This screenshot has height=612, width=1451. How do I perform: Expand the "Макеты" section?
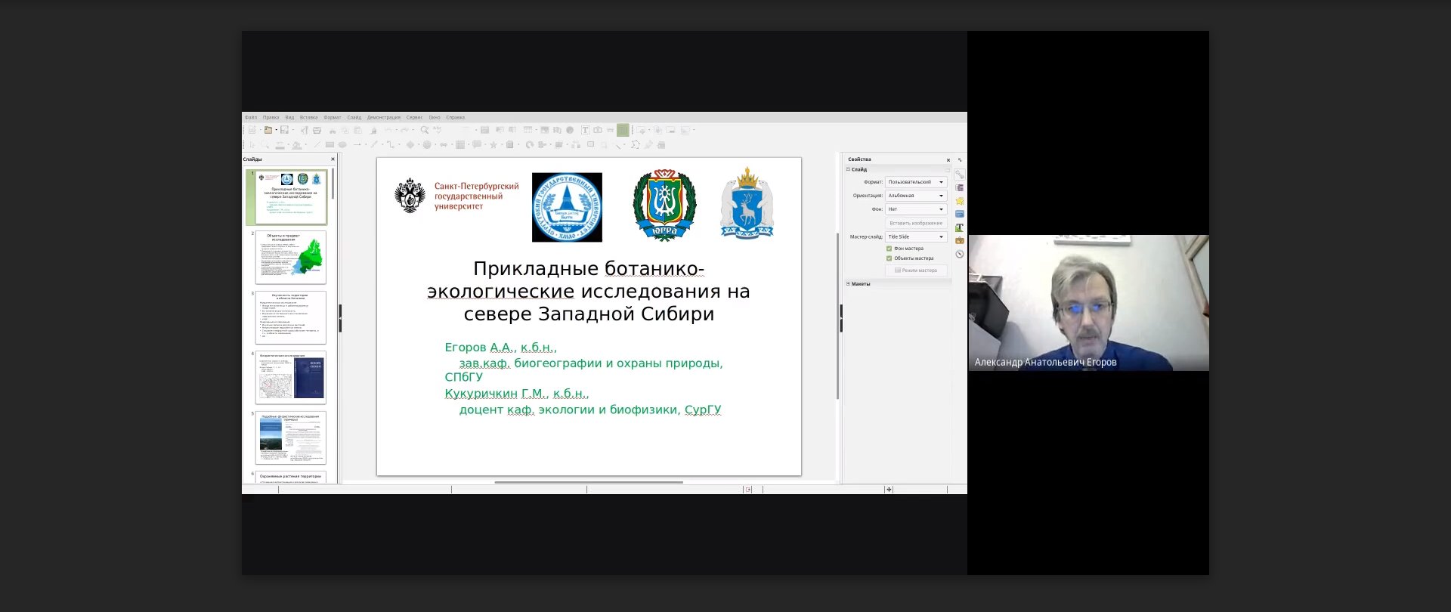859,284
